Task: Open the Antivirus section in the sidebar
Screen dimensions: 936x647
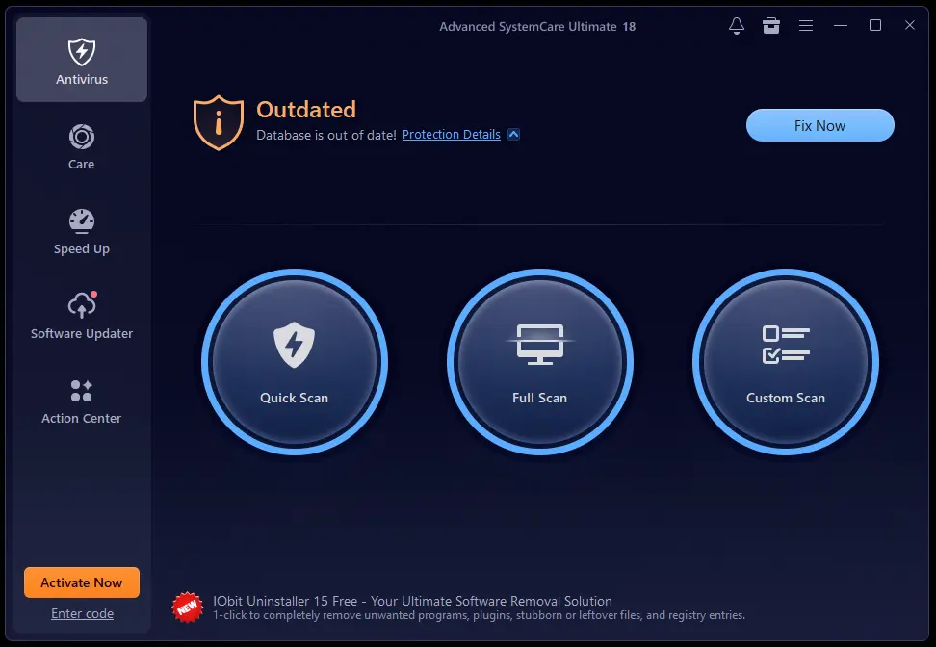Action: tap(82, 60)
